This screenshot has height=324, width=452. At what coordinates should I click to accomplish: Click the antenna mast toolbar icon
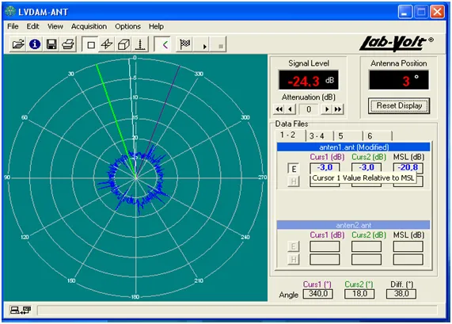[x=140, y=44]
